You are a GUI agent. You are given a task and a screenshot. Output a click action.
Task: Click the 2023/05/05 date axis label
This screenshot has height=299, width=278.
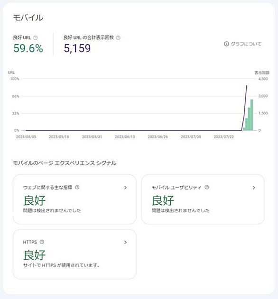coord(26,137)
